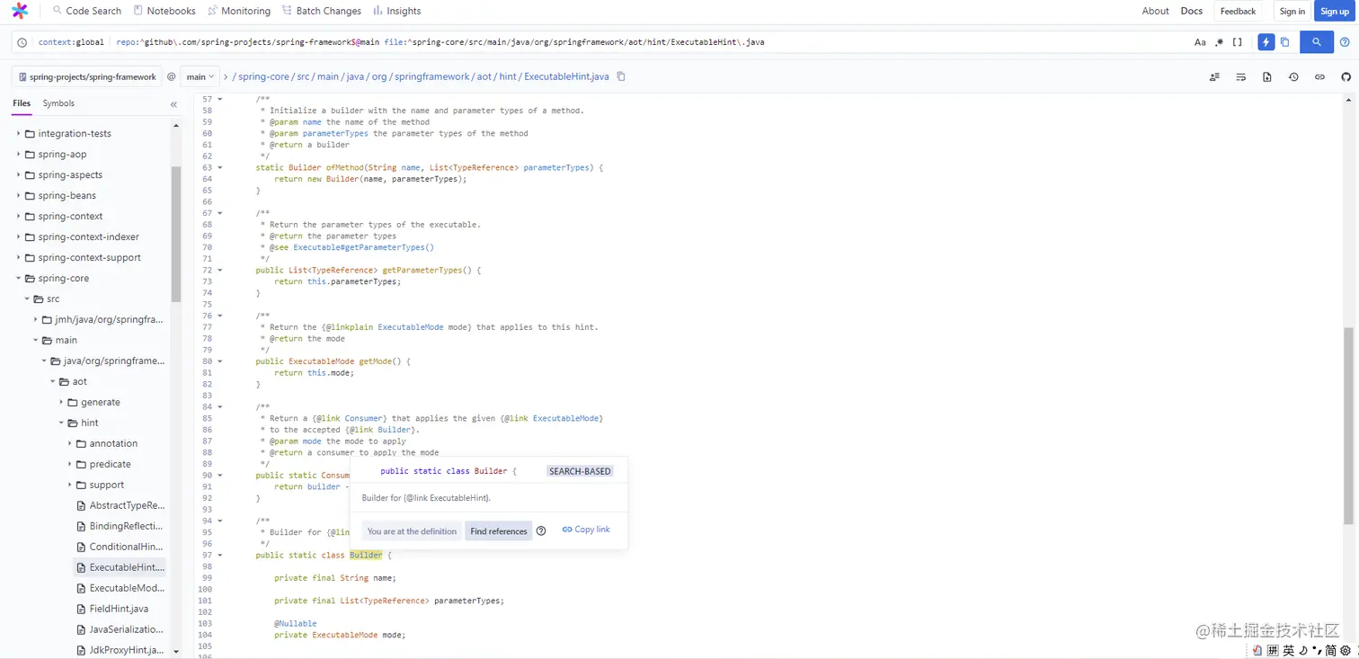Click 'aot' in the breadcrumb path
This screenshot has height=659, width=1359.
coord(484,77)
